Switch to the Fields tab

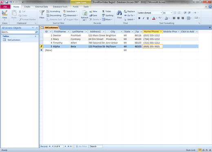point(76,7)
